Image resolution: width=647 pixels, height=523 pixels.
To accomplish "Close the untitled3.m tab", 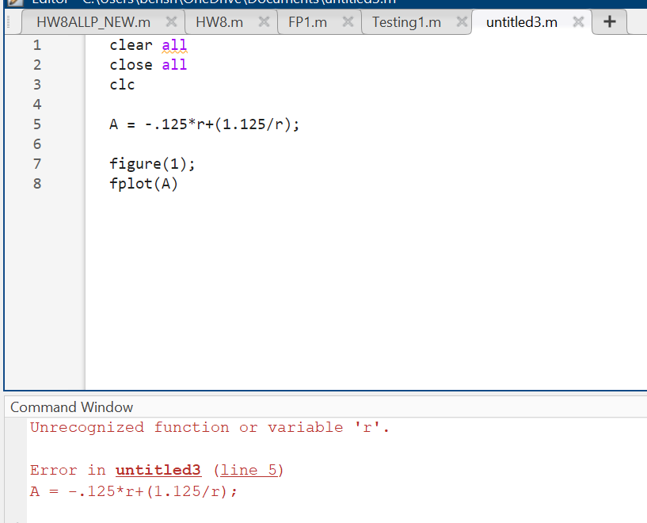I will click(x=578, y=22).
